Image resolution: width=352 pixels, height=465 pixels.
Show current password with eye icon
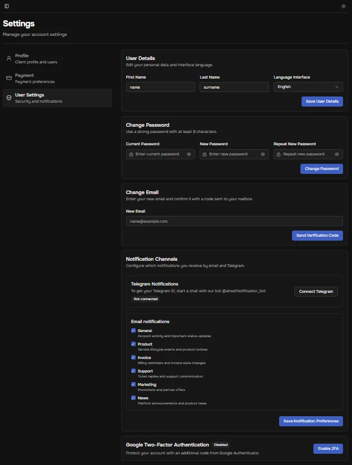pos(189,154)
